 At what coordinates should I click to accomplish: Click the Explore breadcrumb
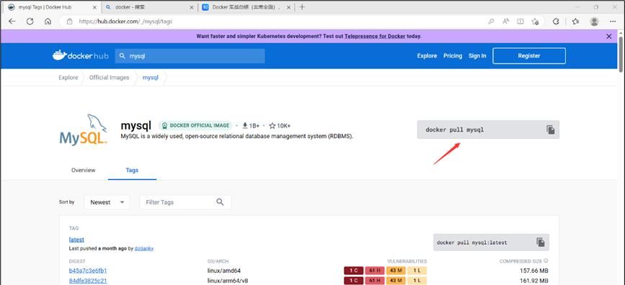[x=68, y=78]
